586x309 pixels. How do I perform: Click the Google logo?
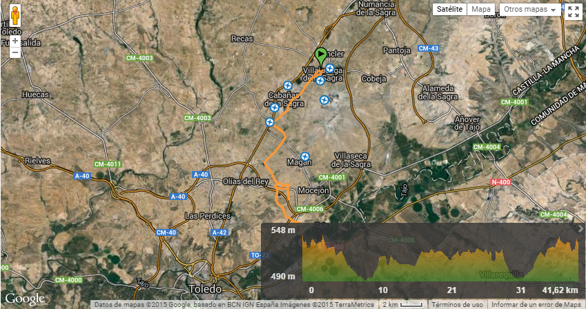click(25, 299)
